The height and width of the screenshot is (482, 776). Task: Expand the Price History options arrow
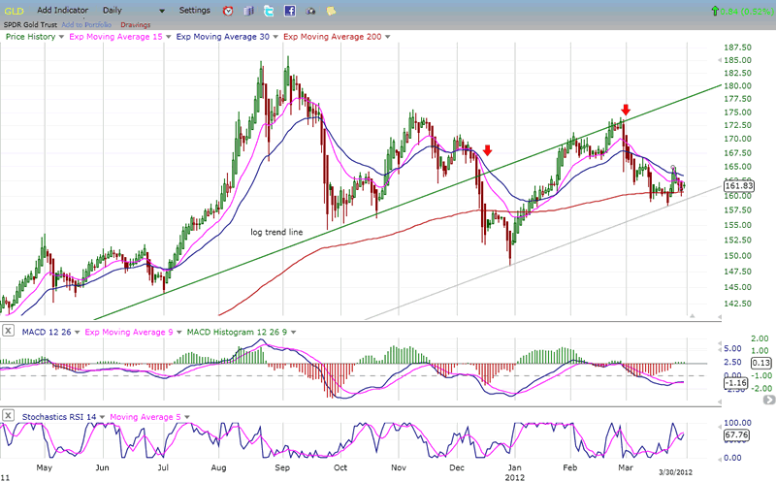point(61,37)
